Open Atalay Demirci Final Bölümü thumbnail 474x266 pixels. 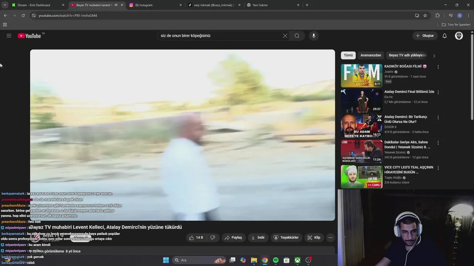tap(361, 101)
